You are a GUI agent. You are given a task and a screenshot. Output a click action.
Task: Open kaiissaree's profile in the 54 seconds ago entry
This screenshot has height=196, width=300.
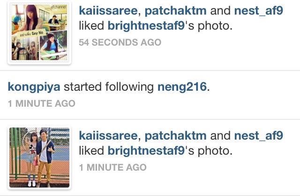(x=108, y=10)
